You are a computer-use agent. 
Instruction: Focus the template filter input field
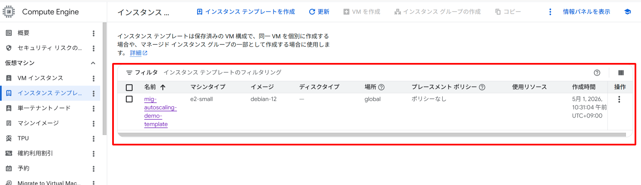coord(374,72)
